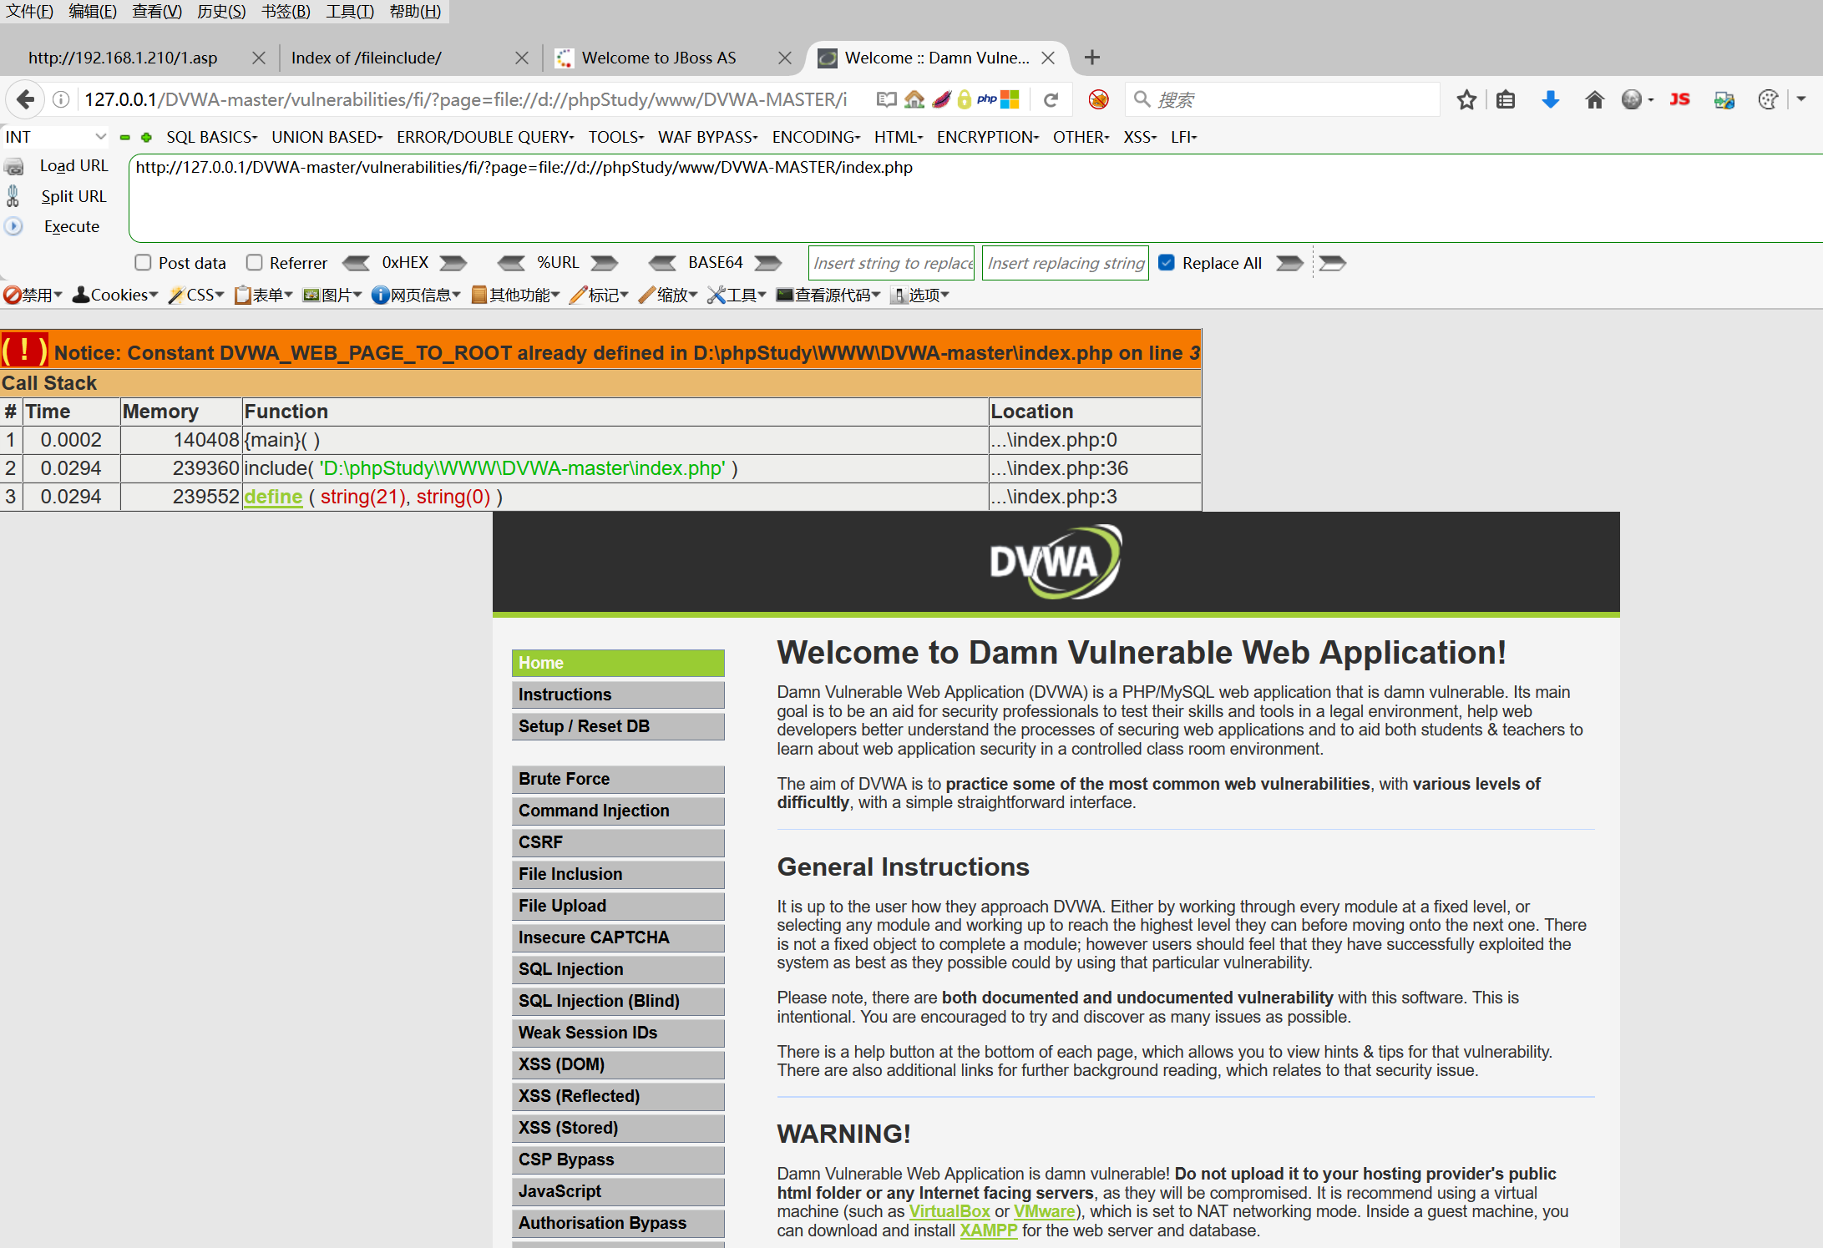Expand the ENCODING menu
This screenshot has height=1248, width=1823.
pyautogui.click(x=816, y=137)
